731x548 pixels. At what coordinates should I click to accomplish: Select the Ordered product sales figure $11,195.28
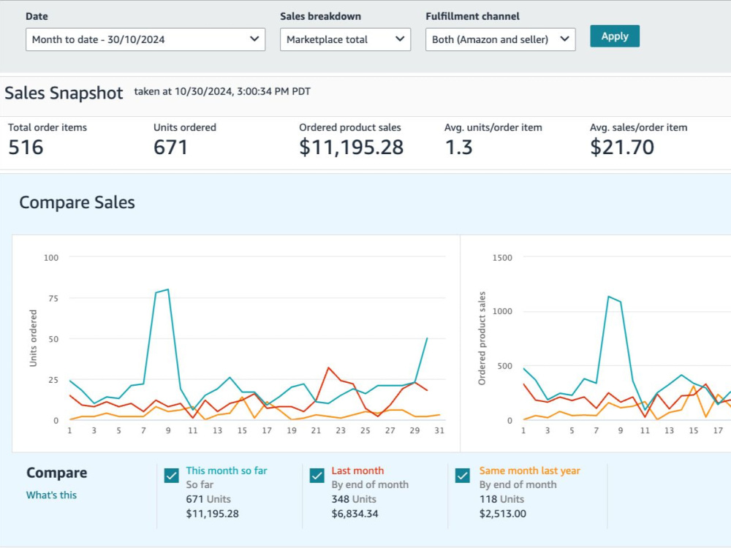coord(351,148)
